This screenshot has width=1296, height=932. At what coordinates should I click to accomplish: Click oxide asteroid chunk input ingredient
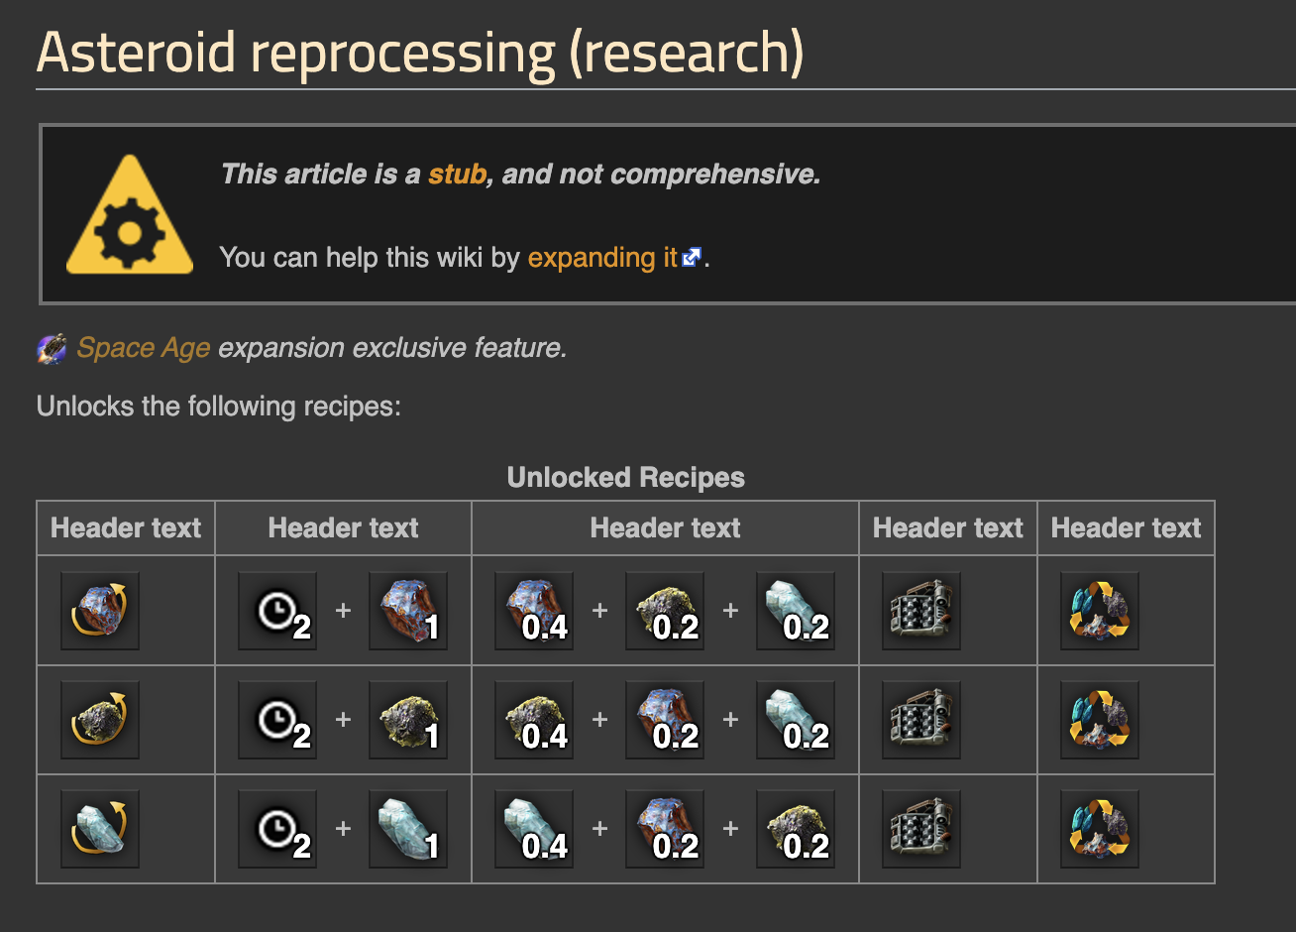pyautogui.click(x=408, y=829)
